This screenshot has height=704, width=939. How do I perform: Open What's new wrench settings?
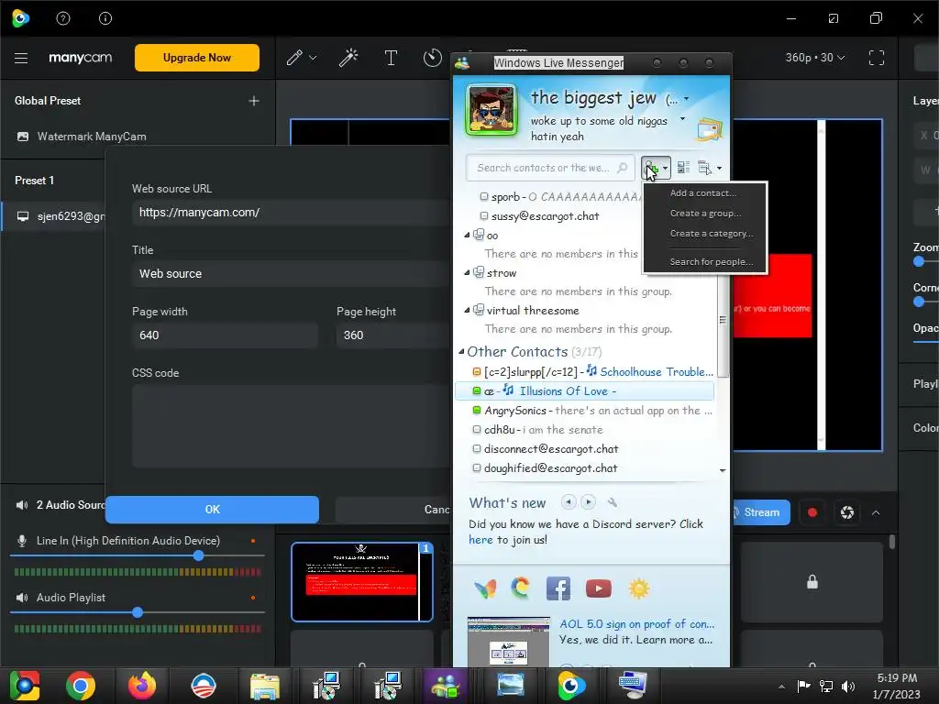pyautogui.click(x=612, y=502)
